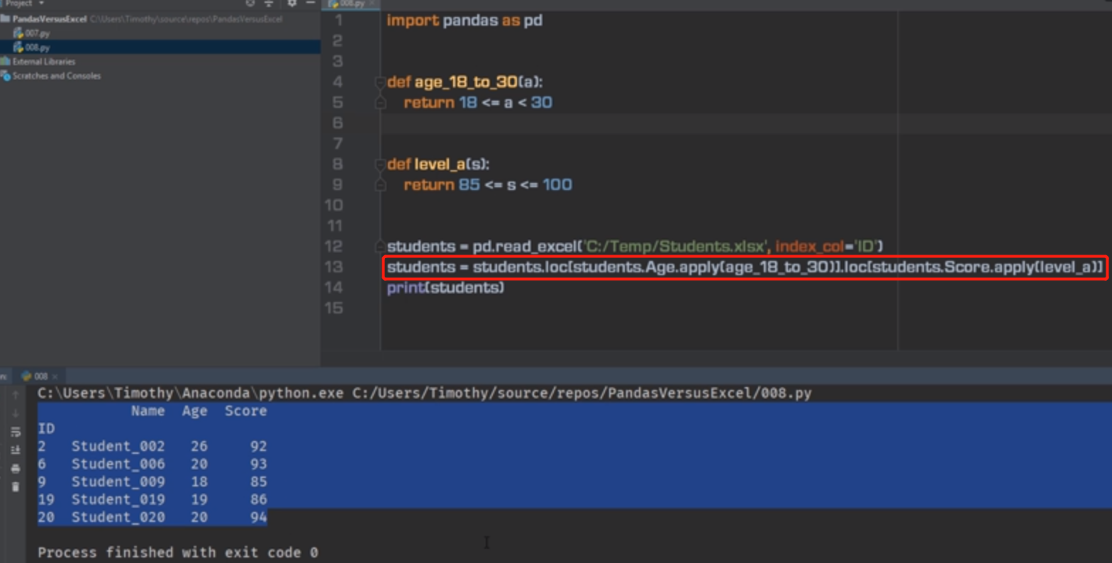Click line number 6 in the gutter
The image size is (1112, 563).
tap(338, 123)
